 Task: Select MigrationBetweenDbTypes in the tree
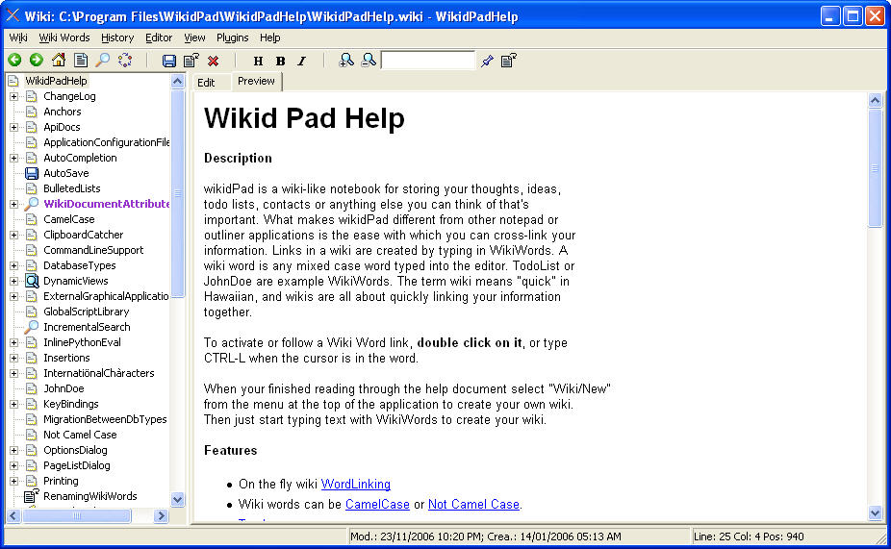(x=105, y=419)
